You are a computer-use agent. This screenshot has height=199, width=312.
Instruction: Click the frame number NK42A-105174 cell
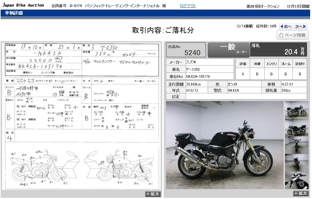click(x=210, y=76)
